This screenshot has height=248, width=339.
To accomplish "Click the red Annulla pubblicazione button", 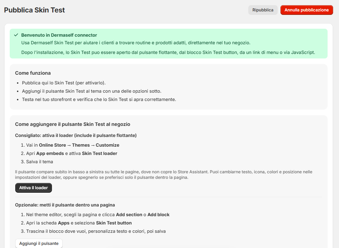I will [x=306, y=10].
